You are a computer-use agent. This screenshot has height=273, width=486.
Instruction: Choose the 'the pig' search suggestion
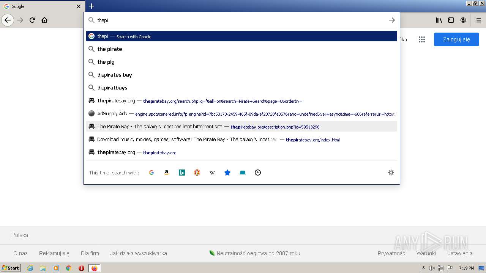241,62
